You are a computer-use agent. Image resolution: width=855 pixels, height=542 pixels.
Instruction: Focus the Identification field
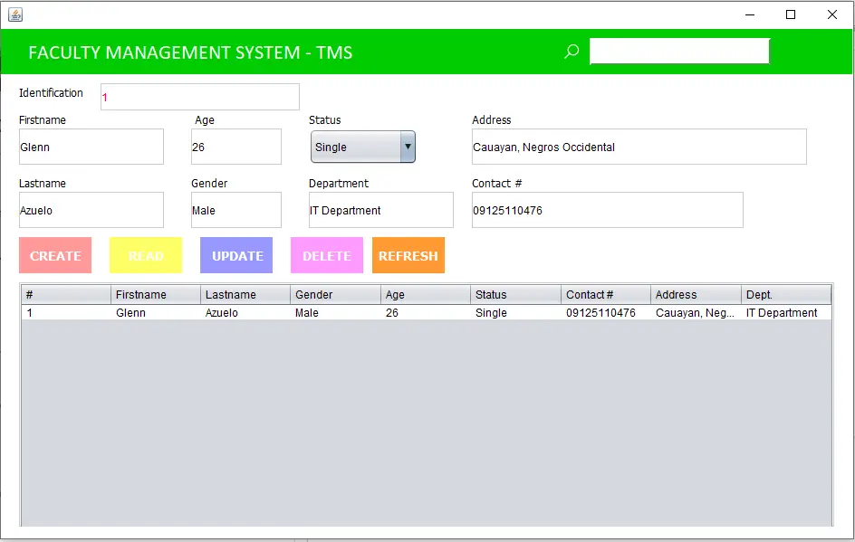[x=200, y=97]
